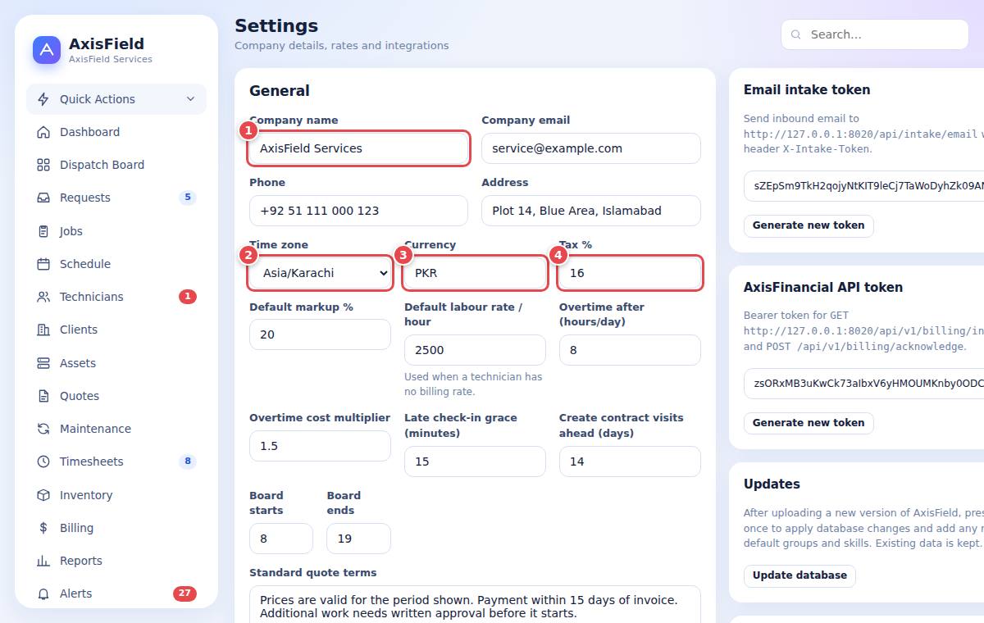Click the Maintenance refresh icon
984x623 pixels.
[x=43, y=429]
